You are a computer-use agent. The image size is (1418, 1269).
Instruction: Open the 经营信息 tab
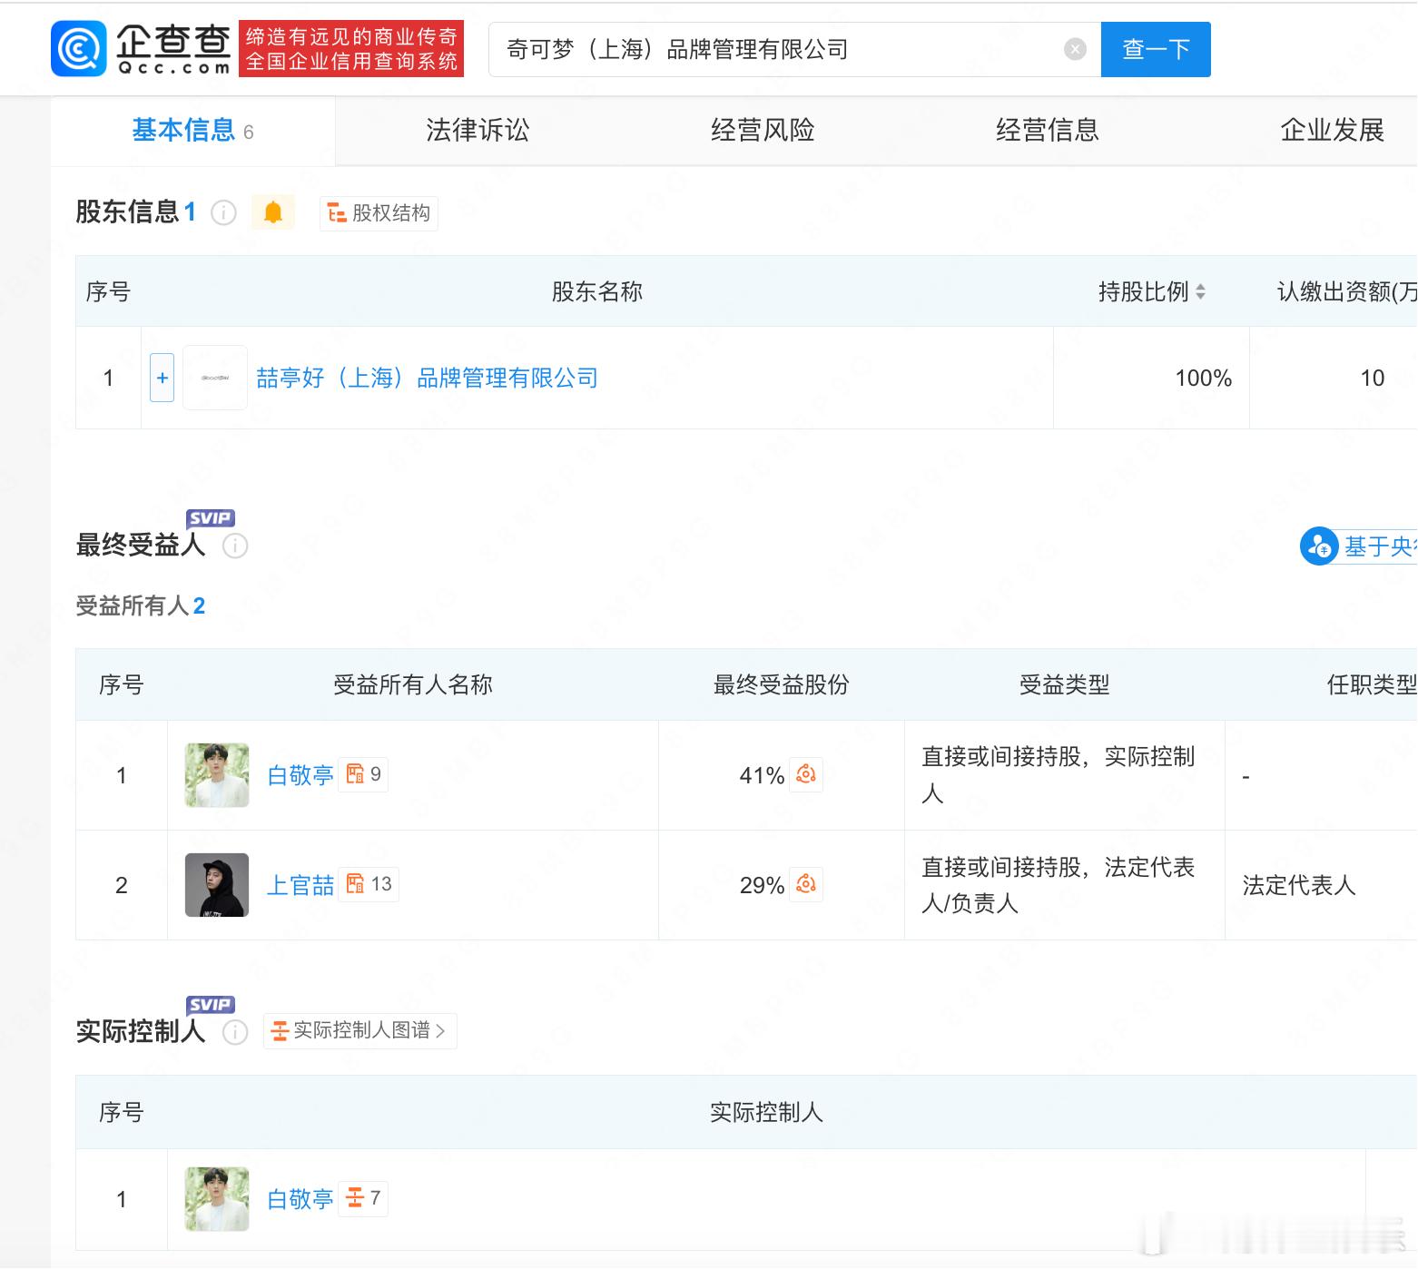(x=1048, y=131)
